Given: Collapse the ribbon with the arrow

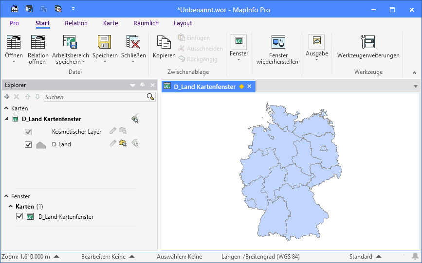Looking at the screenshot, I should tap(415, 72).
